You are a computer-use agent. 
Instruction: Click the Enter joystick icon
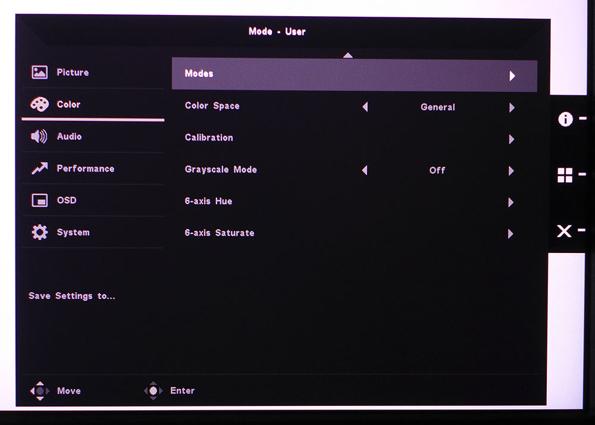(x=154, y=390)
